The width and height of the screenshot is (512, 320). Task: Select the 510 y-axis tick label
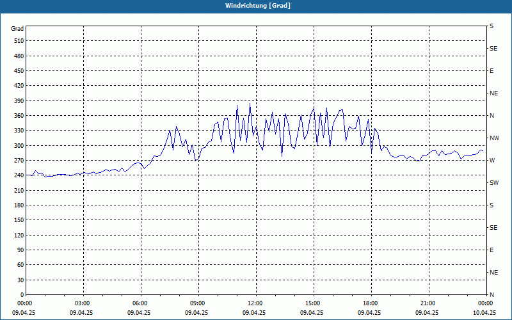(x=17, y=41)
